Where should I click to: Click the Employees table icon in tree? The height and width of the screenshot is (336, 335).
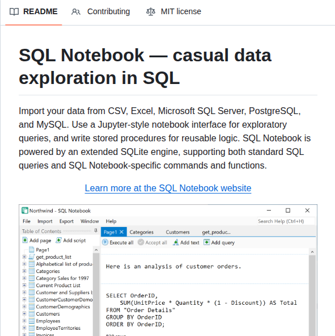(x=32, y=321)
